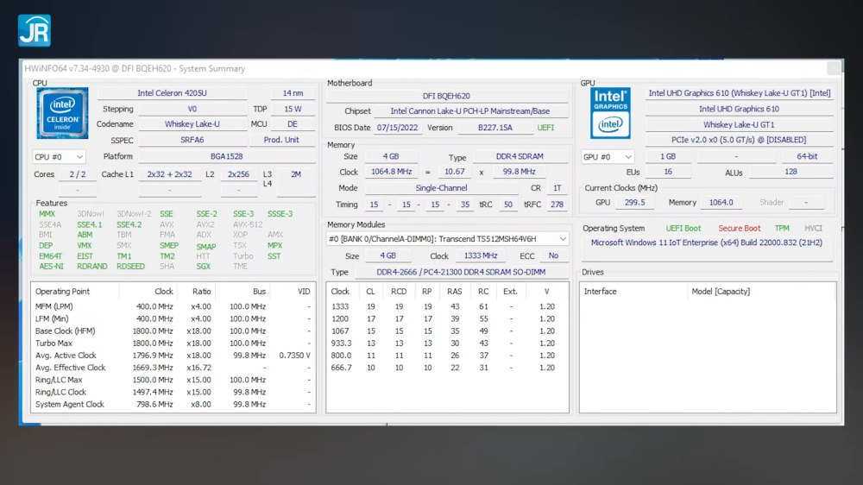Screen dimensions: 863x485
Task: Click the Cache L1 2x32 + 2x32 value
Action: [x=169, y=174]
